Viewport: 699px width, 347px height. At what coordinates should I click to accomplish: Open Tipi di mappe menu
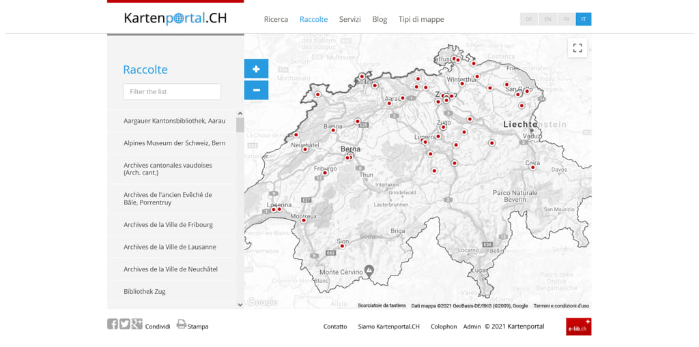coord(421,19)
